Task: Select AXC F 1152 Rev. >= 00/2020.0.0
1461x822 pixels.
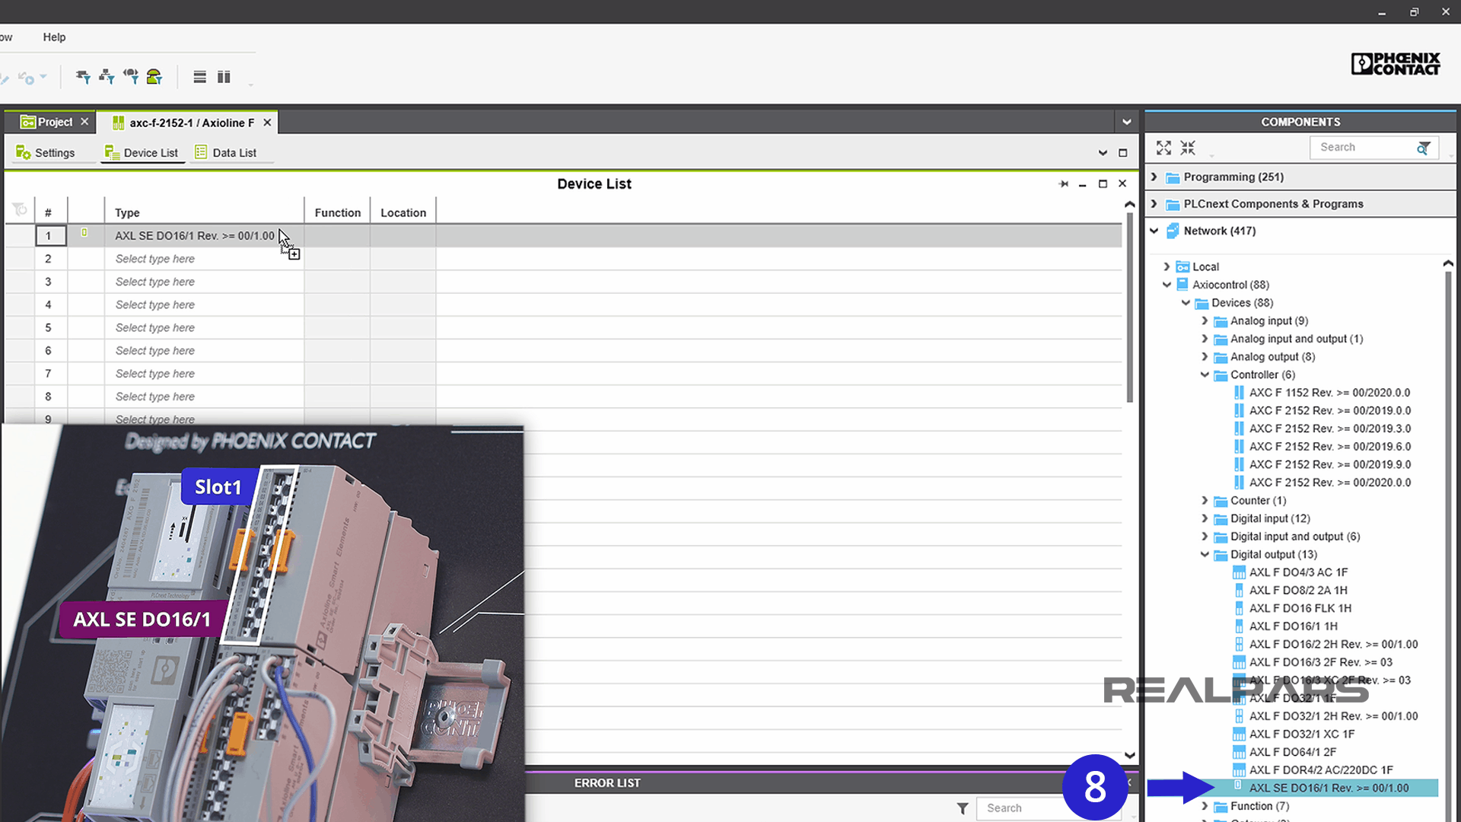Action: [1329, 393]
